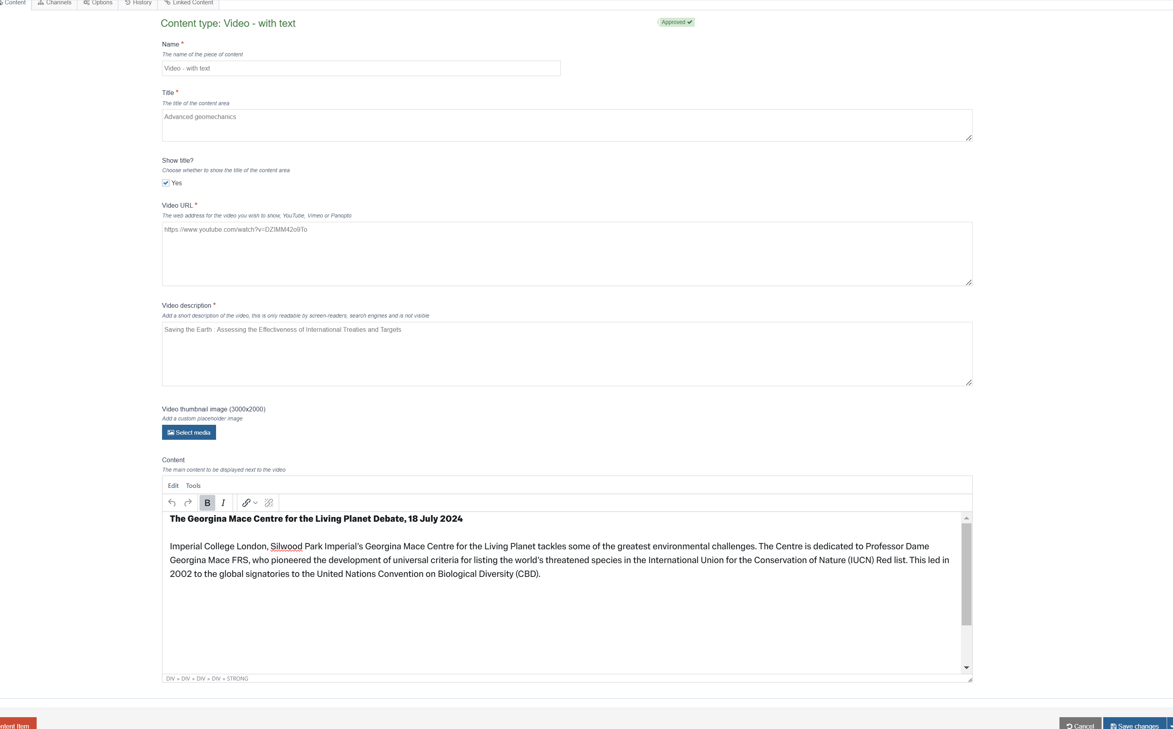Open the Options tab
The height and width of the screenshot is (729, 1173).
(98, 3)
